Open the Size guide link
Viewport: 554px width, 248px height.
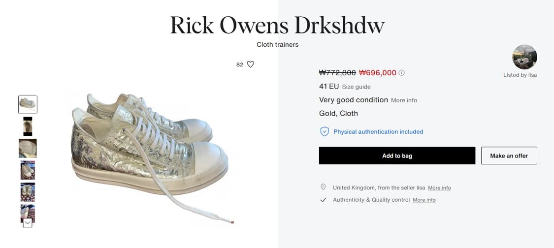(x=356, y=87)
